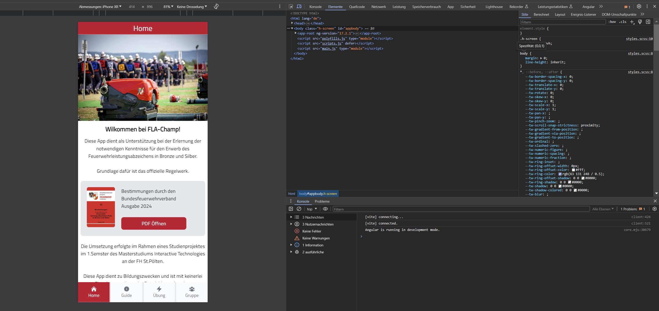
Task: Toggle element state :hov button
Action: (x=612, y=22)
